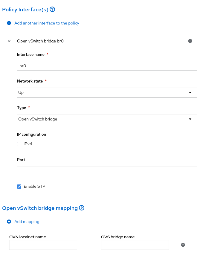Collapse the Open vSwitch bridge br0 section
The width and height of the screenshot is (209, 258).
[9, 41]
